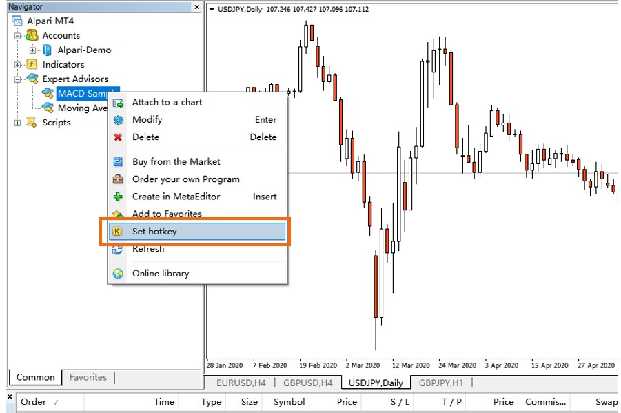Select the EURUSD,H4 chart tab
The height and width of the screenshot is (413, 621).
click(241, 383)
